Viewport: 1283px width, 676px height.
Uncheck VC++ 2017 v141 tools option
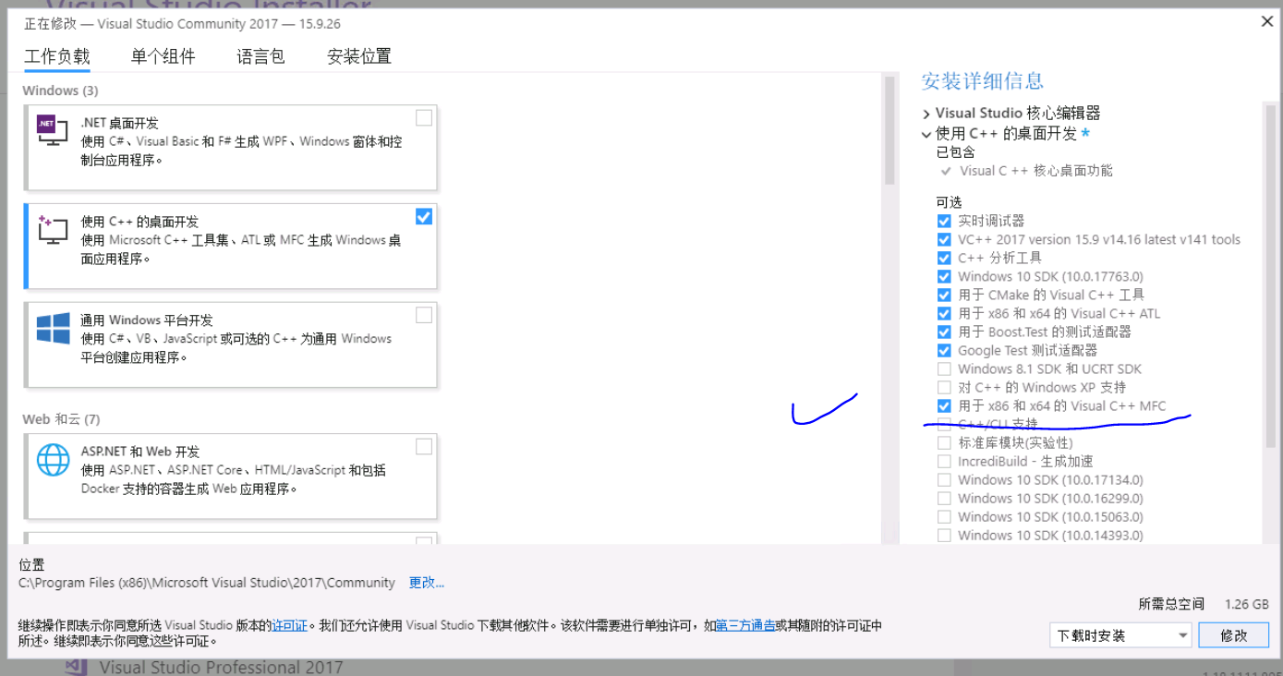tap(944, 239)
